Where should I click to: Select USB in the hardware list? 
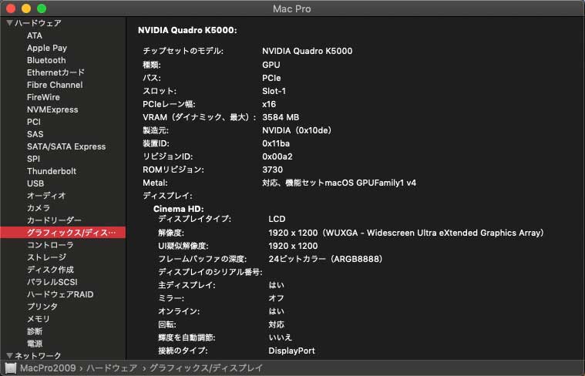coord(35,183)
